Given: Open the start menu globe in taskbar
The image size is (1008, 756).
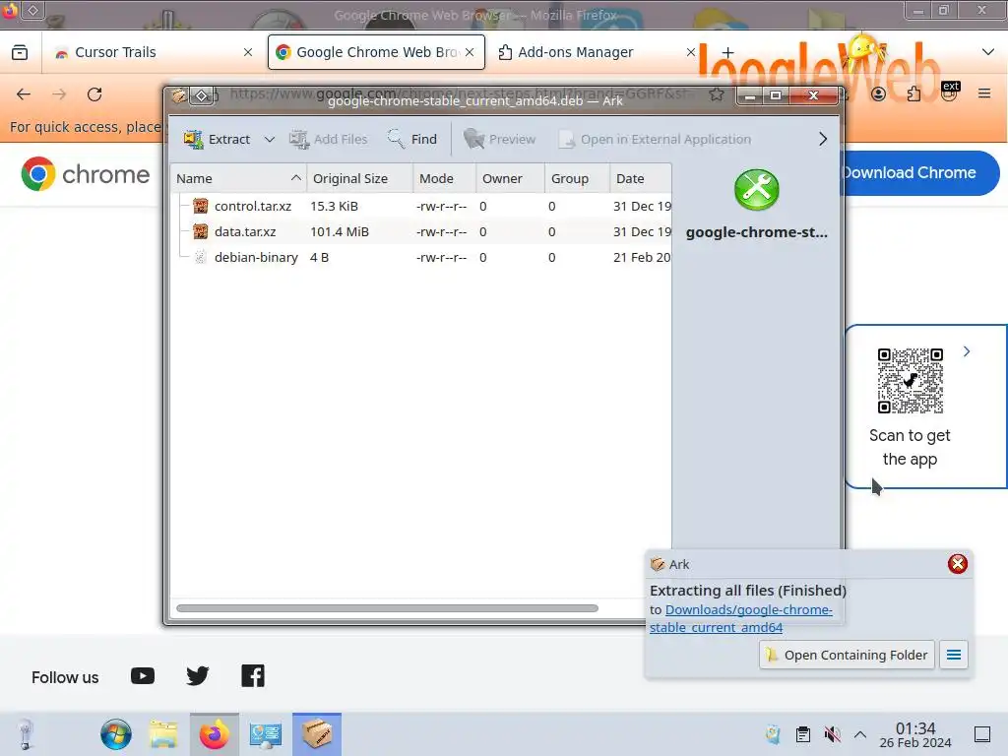Looking at the screenshot, I should [116, 734].
